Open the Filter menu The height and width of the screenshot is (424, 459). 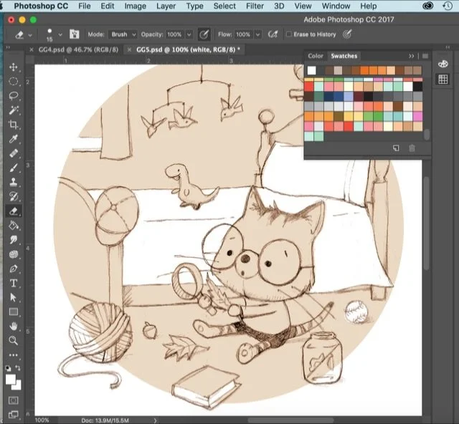coord(255,6)
